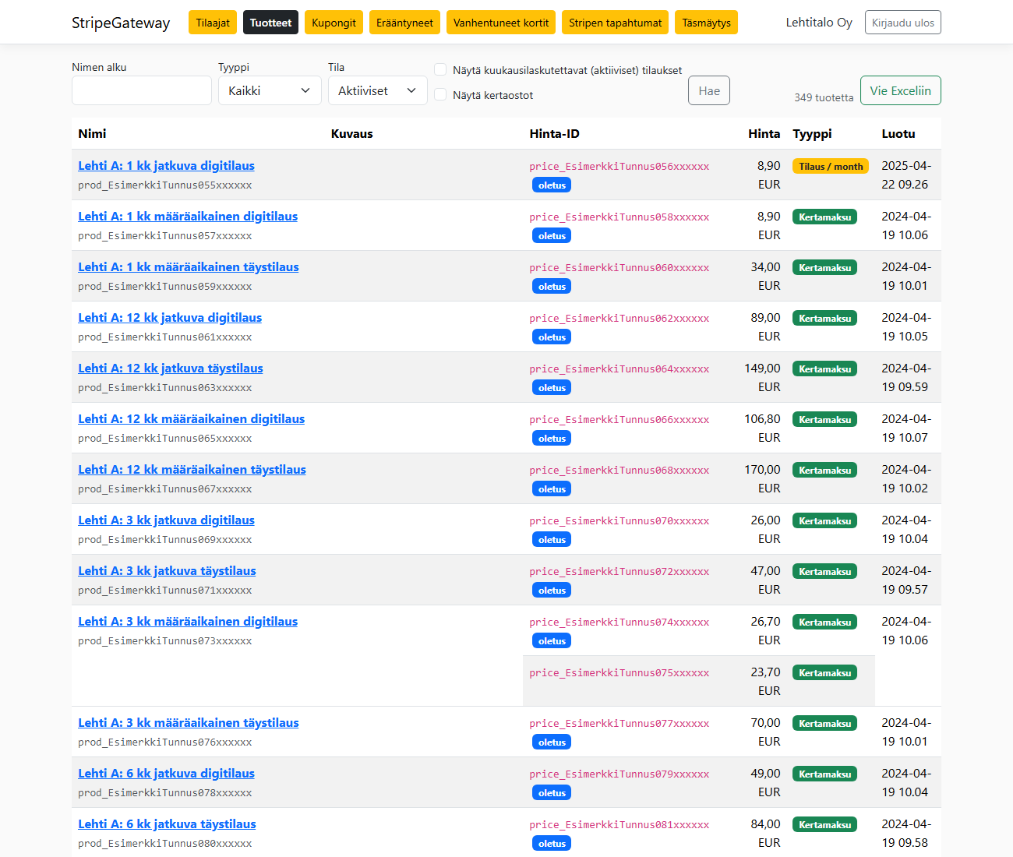Viewport: 1013px width, 857px height.
Task: Open Lehti A: 1 kk määräaikainen täystilaus
Action: (x=189, y=266)
